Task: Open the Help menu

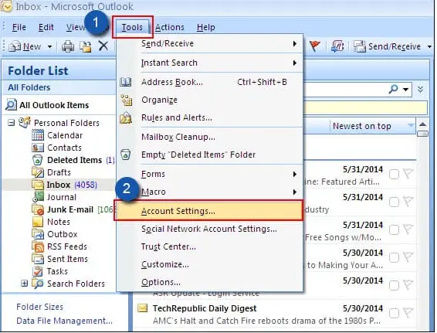Action: pyautogui.click(x=205, y=27)
